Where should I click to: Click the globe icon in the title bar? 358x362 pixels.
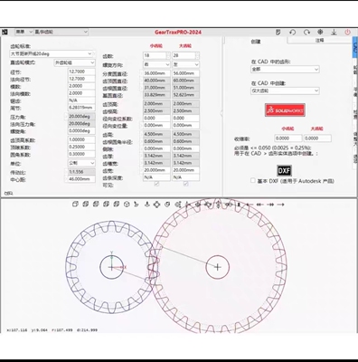coord(320,32)
